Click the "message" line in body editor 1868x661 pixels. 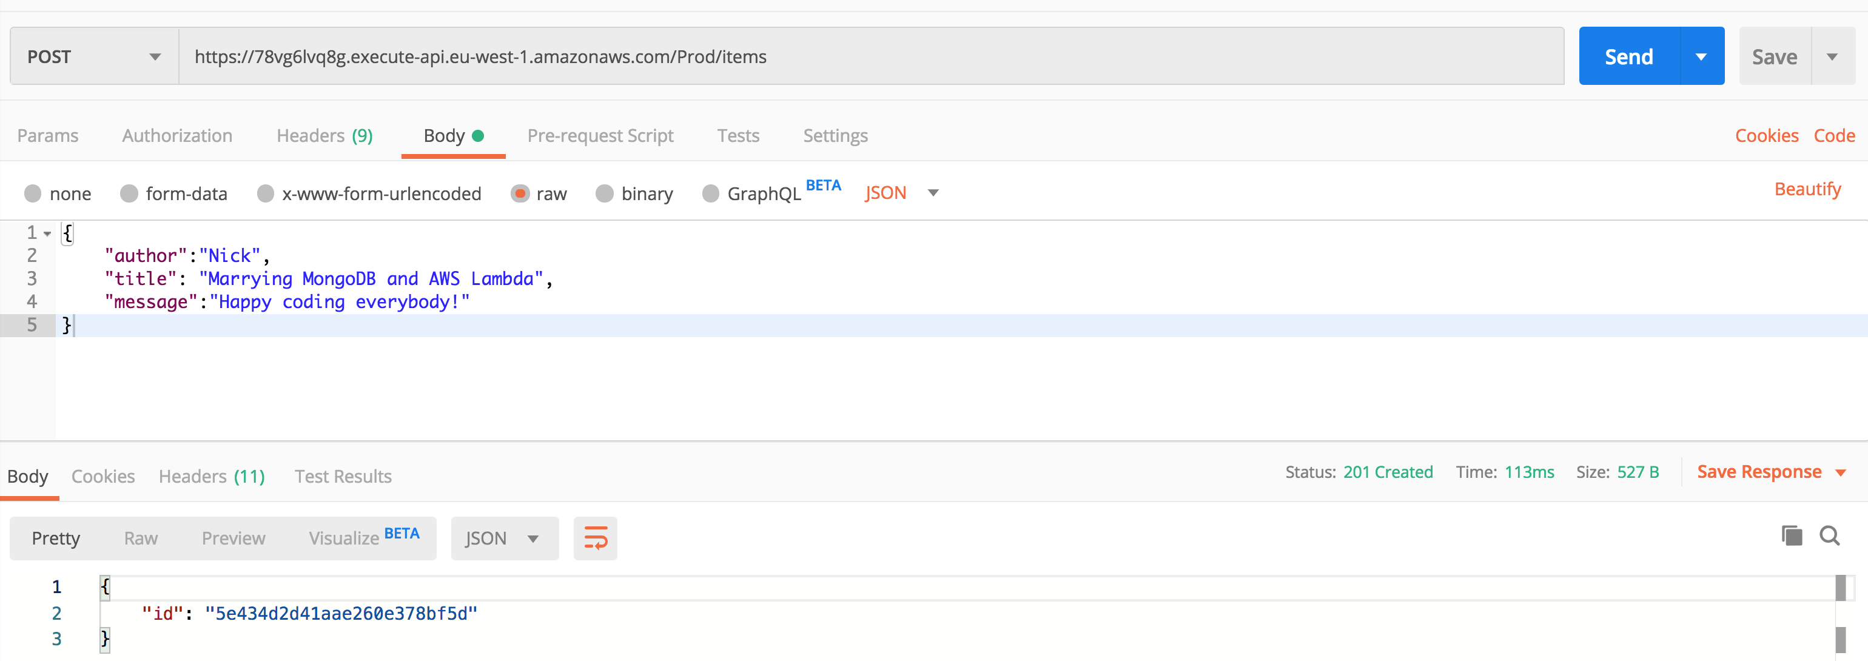287,302
